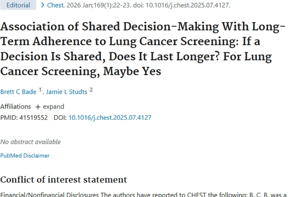Click the chevron arrow before Chest

[x=42, y=5]
